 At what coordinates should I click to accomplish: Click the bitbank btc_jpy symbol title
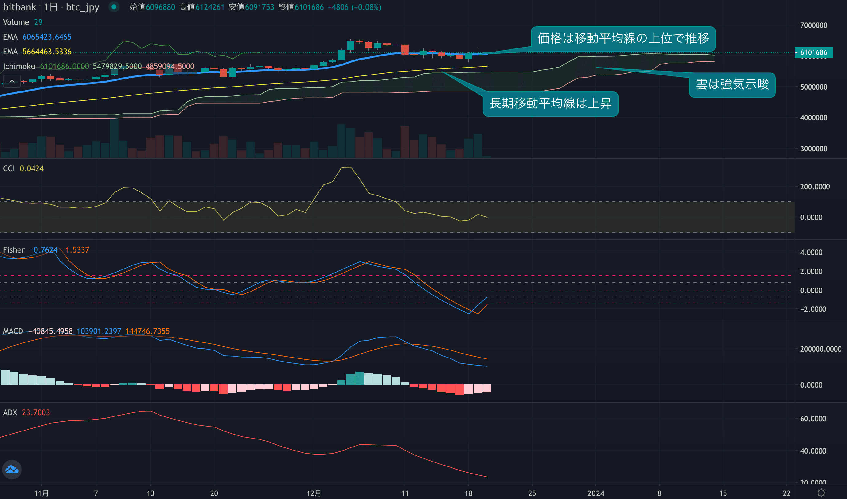click(51, 7)
